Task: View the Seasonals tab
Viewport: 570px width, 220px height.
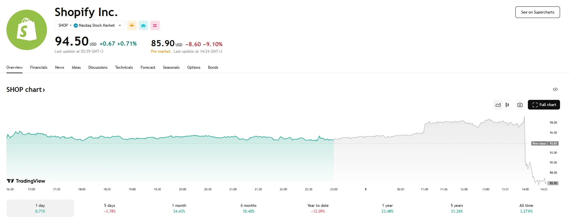Action: coord(171,67)
